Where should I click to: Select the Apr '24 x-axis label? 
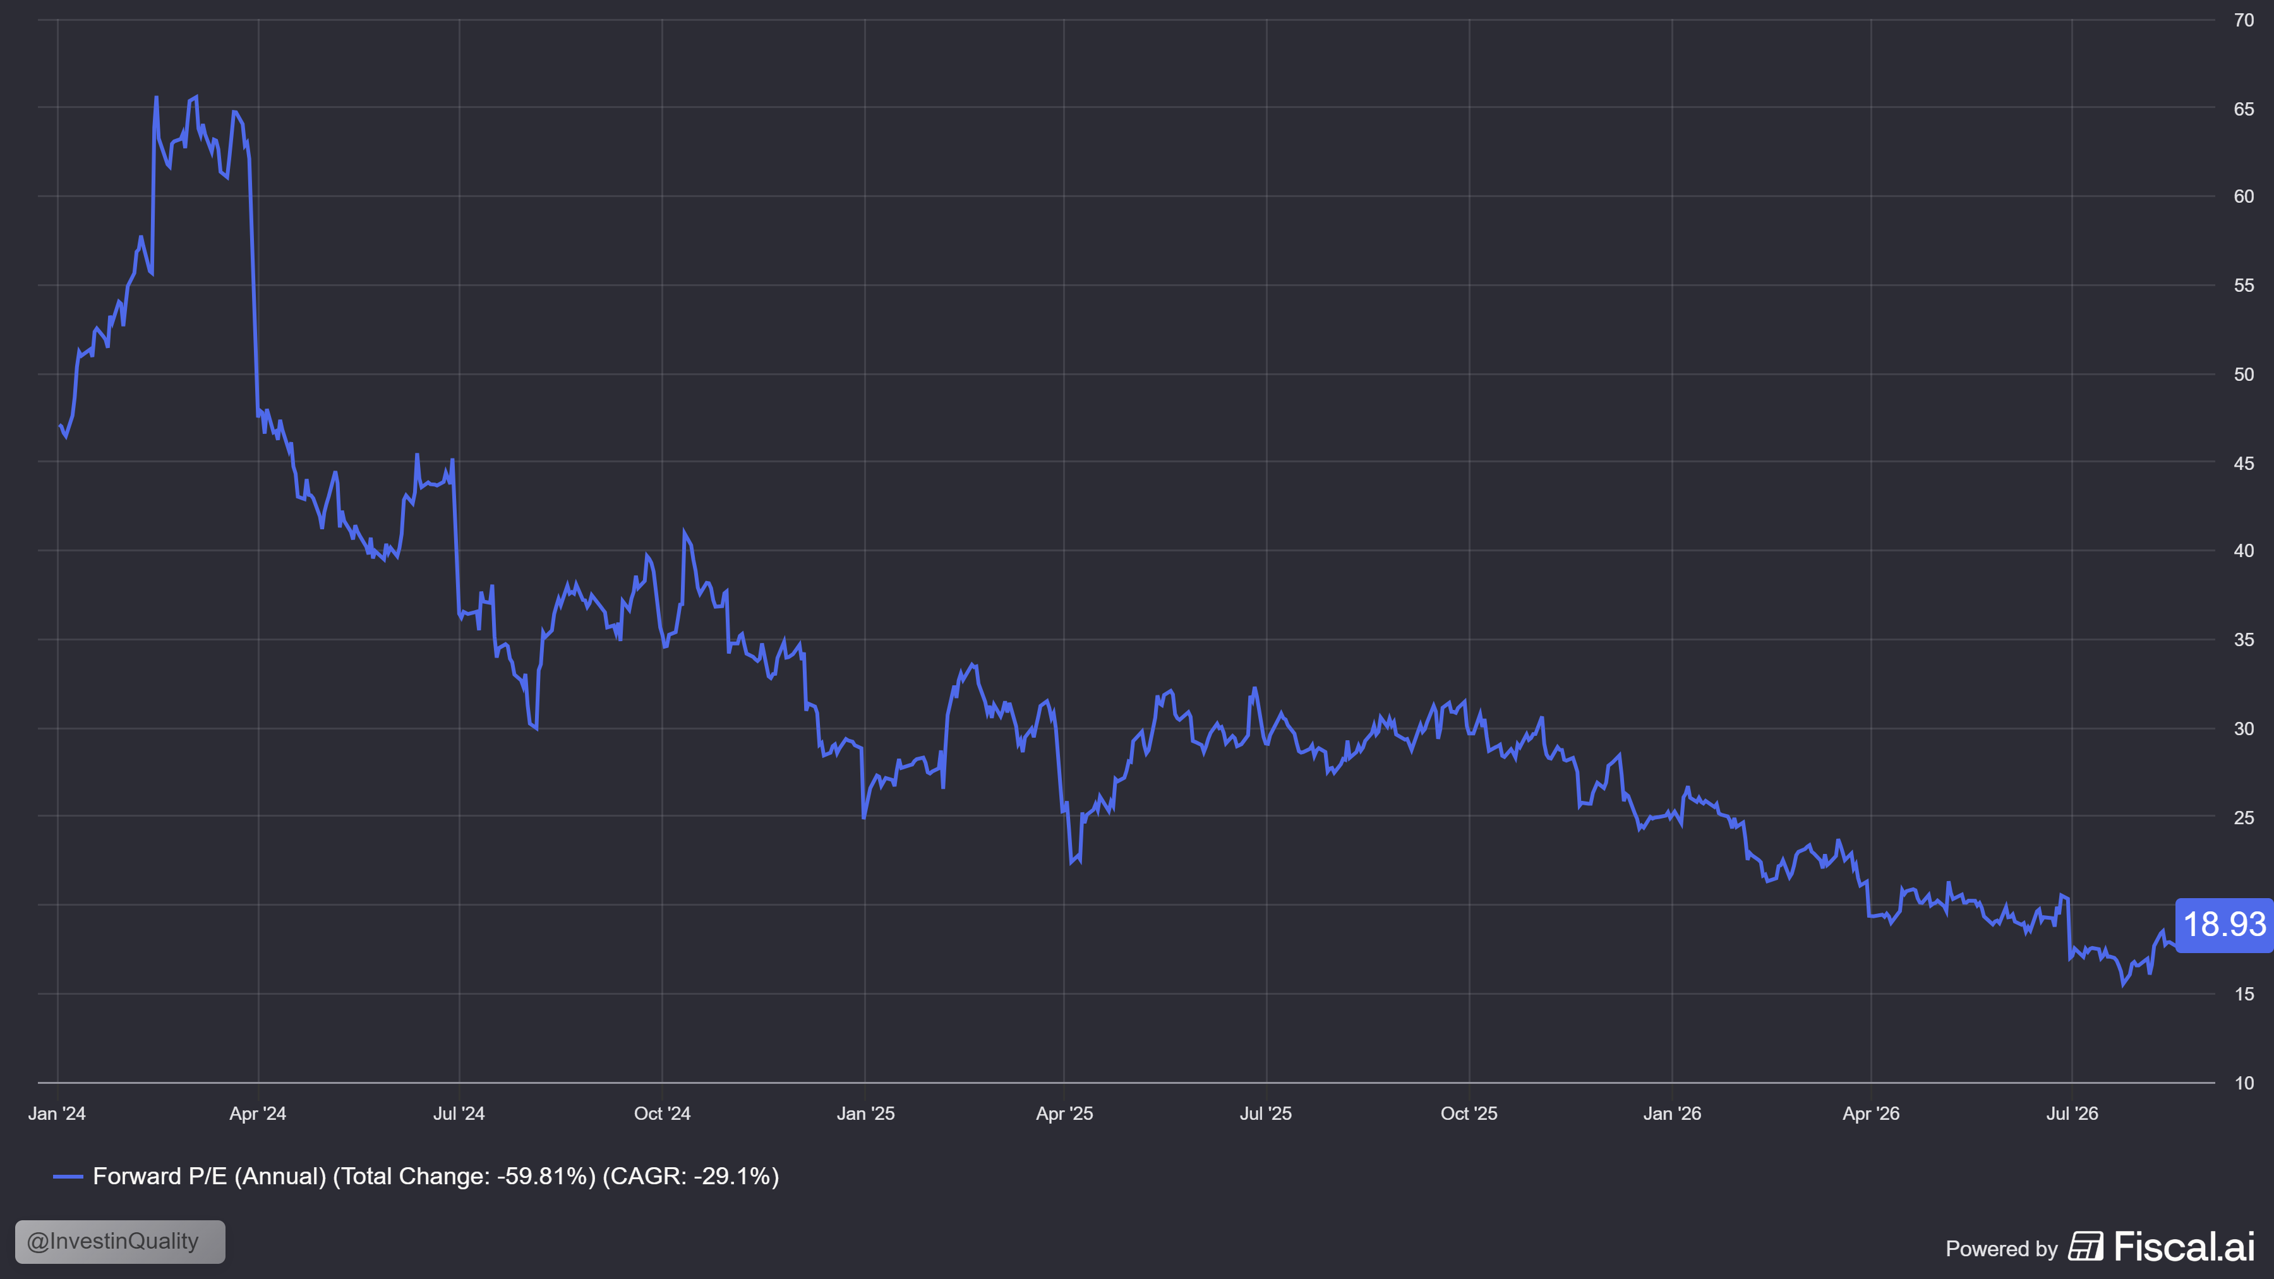pyautogui.click(x=258, y=1114)
